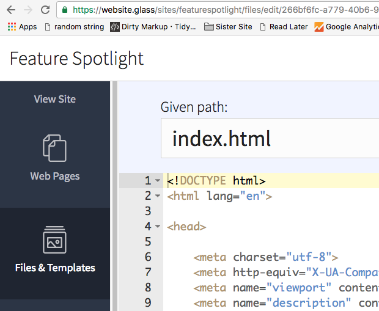Click the meta name description line
The image size is (379, 311).
pos(286,303)
